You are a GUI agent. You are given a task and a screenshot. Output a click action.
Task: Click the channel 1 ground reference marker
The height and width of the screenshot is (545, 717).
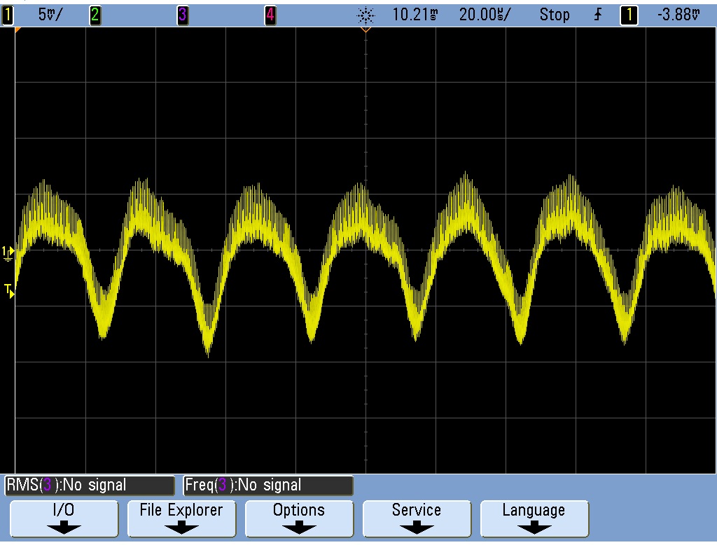click(8, 253)
